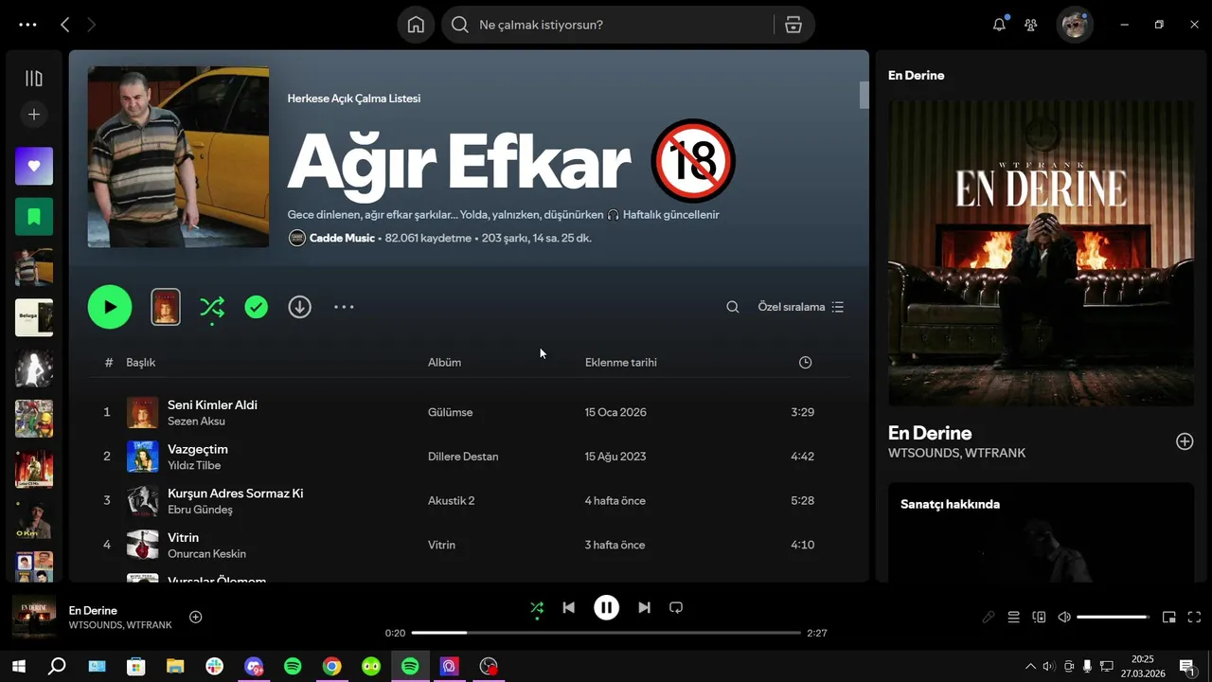Add current track via plus in player bar
This screenshot has height=682, width=1212.
196,617
